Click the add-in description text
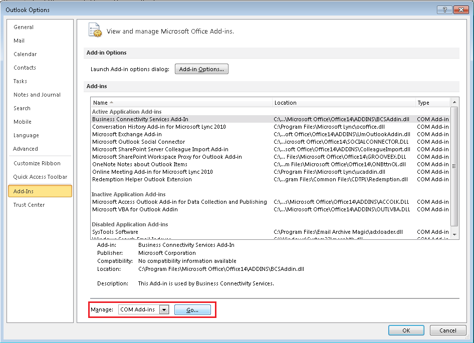 tap(206, 283)
